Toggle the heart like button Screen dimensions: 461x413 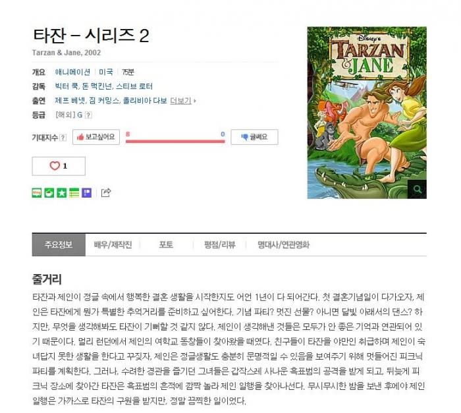coord(59,166)
